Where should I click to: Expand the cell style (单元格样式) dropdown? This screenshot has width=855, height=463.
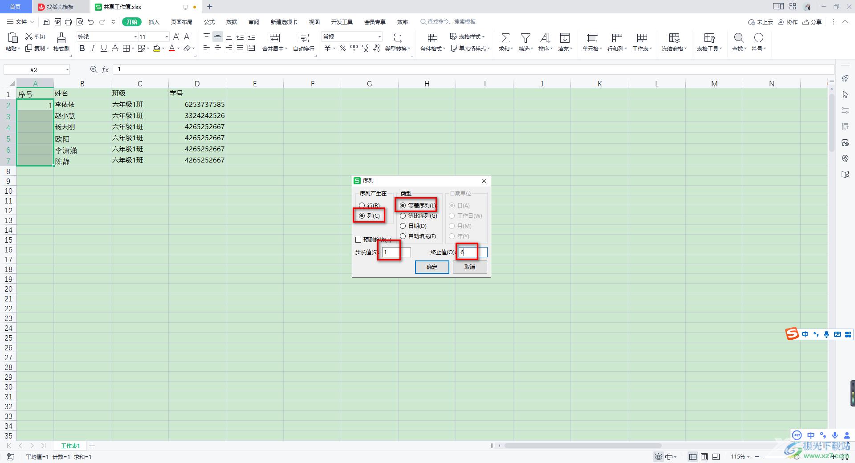489,49
